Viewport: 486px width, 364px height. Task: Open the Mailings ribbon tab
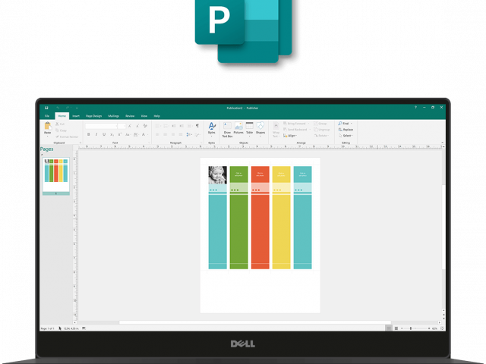(x=113, y=116)
